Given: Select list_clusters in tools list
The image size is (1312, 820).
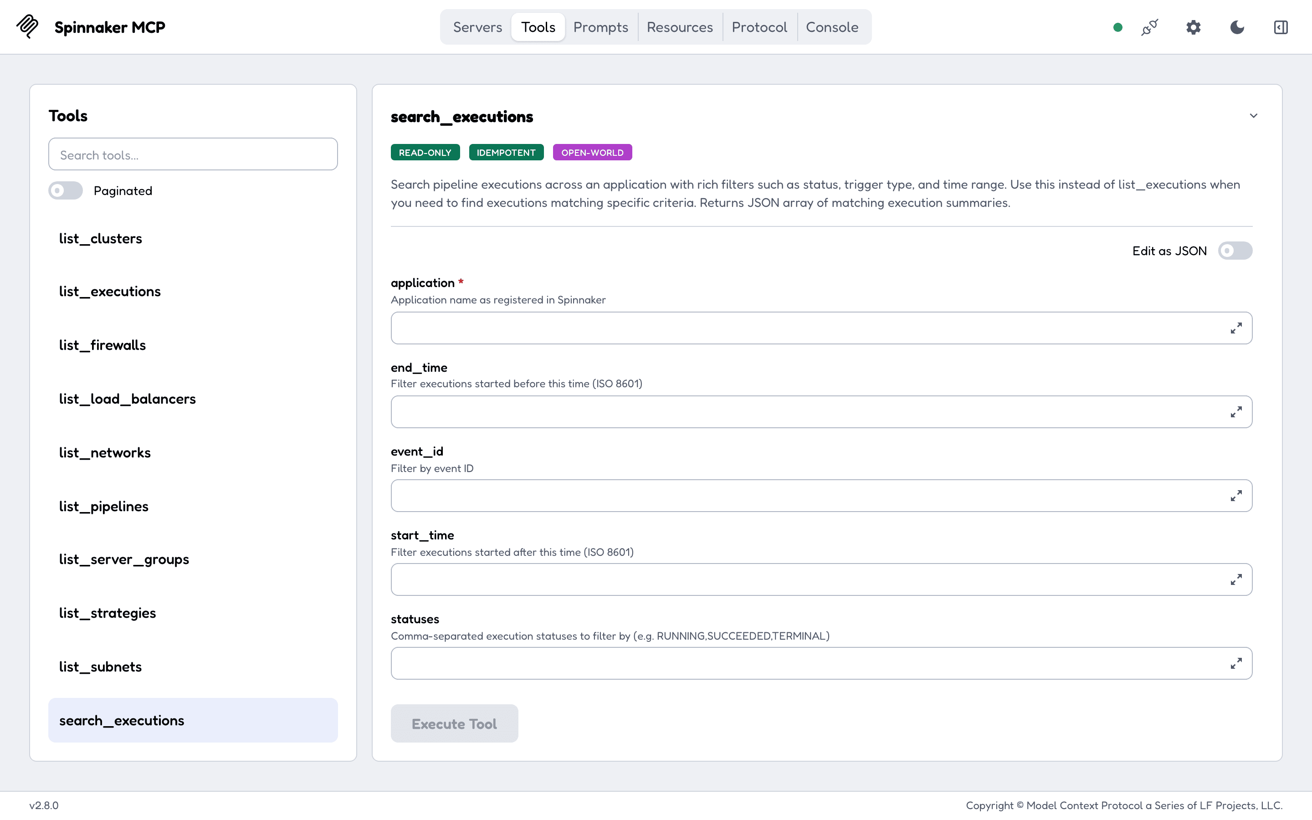Looking at the screenshot, I should [193, 239].
